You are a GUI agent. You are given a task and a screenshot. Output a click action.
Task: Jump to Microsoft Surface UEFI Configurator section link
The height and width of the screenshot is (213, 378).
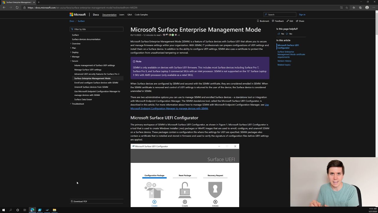pyautogui.click(x=288, y=46)
